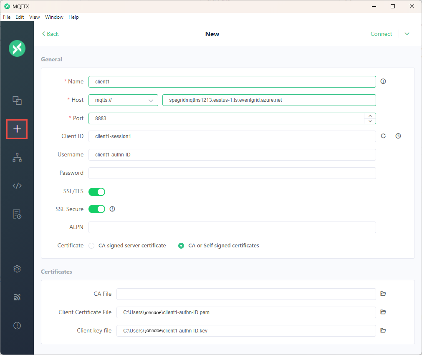
Task: Regenerate Client ID with refresh icon
Action: pyautogui.click(x=383, y=136)
